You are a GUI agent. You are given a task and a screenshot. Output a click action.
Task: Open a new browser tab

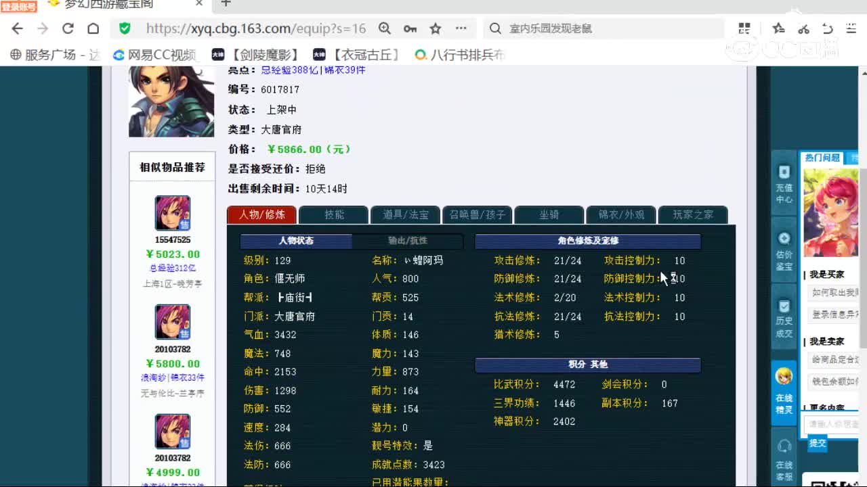(x=226, y=4)
